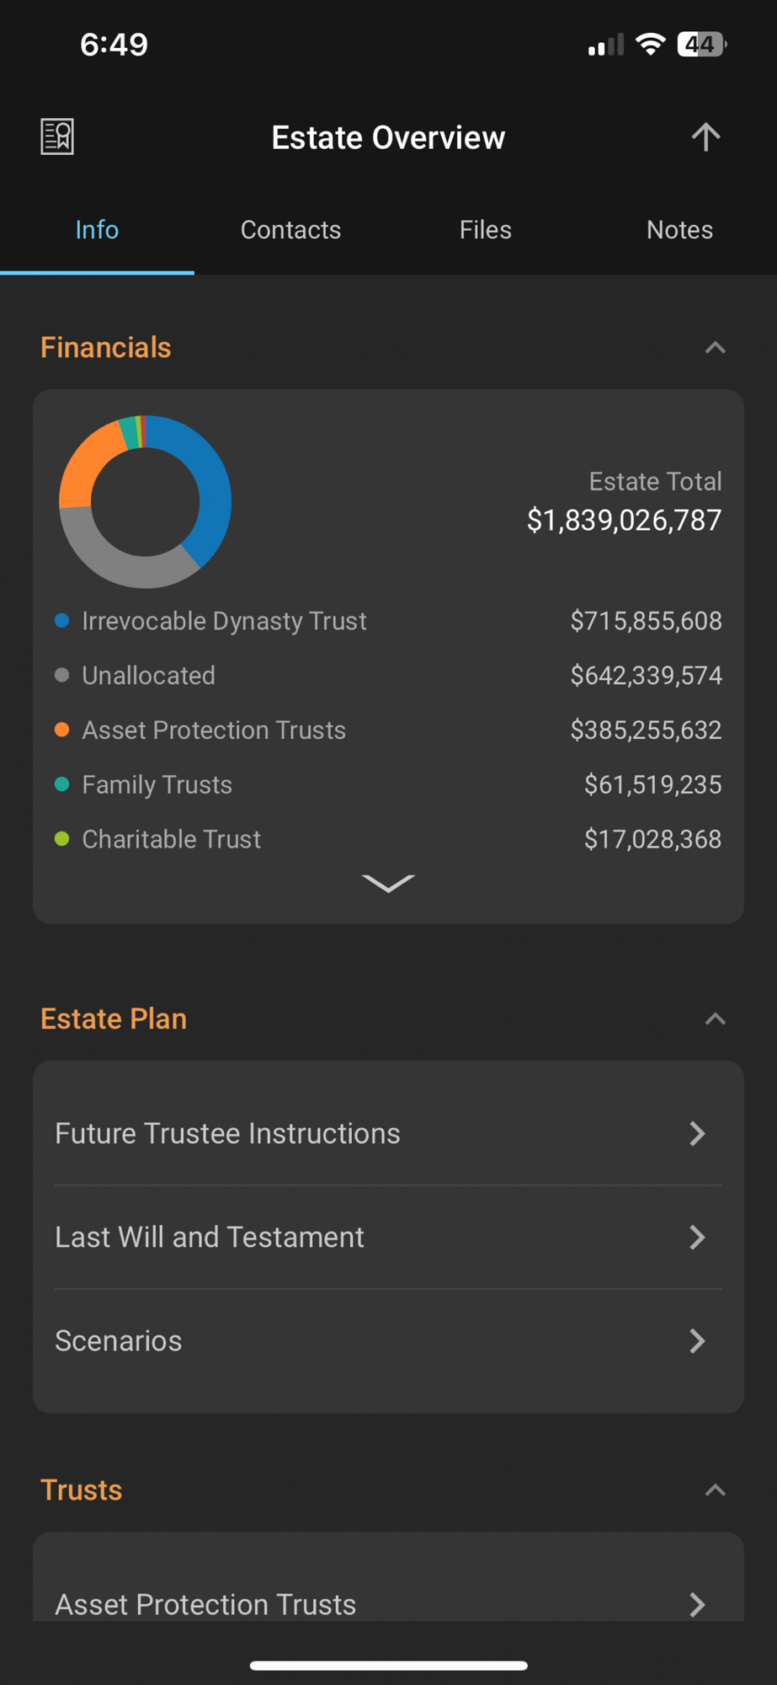Open the Scenarios entry
Image resolution: width=777 pixels, height=1685 pixels.
(x=388, y=1340)
